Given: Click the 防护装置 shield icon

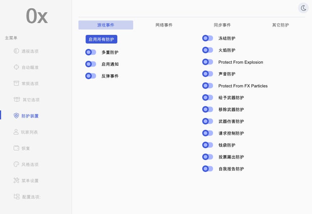Looking at the screenshot, I should (16, 115).
